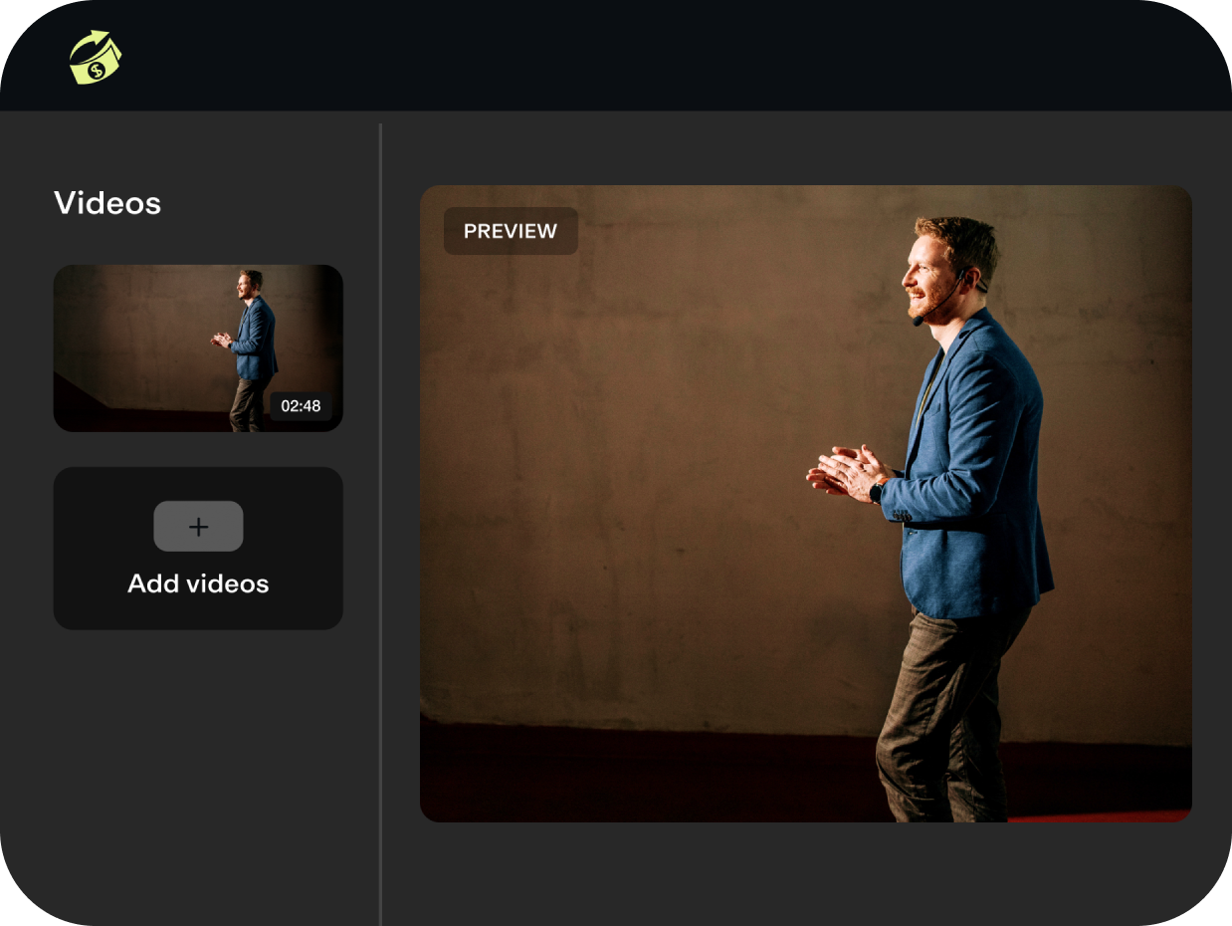Click the PREVIEW badge on the video
The height and width of the screenshot is (926, 1232).
click(x=511, y=231)
